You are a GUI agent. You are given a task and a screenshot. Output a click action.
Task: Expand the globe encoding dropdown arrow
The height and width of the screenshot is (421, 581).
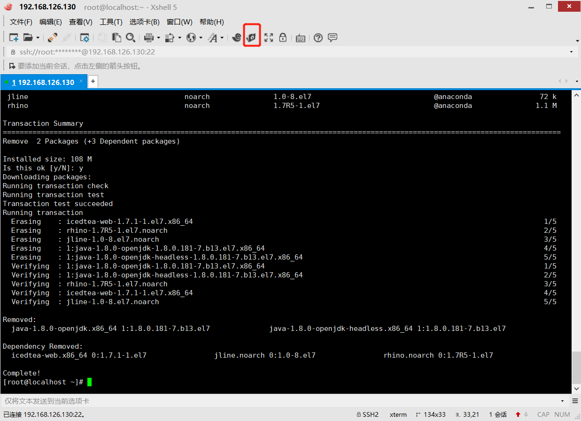point(201,38)
